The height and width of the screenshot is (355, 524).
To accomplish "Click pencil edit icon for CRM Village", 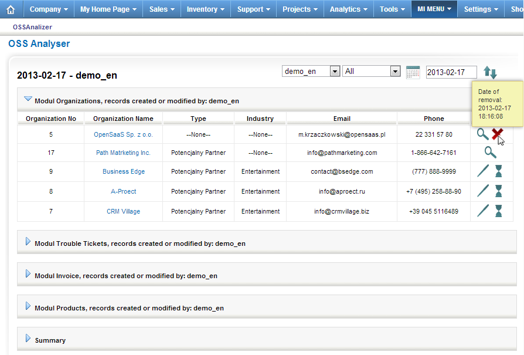I will (x=483, y=211).
